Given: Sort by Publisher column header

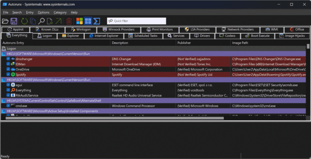Looking at the screenshot, I should click(203, 43).
